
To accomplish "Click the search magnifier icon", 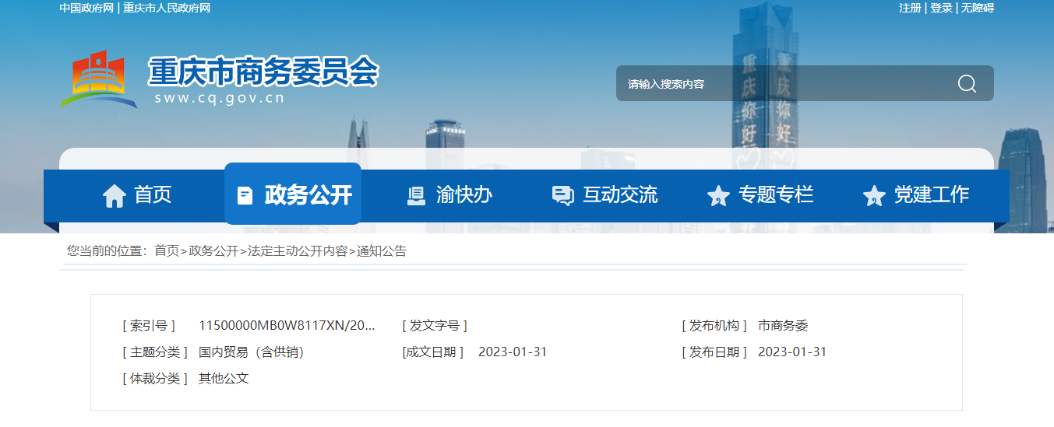I will tap(967, 84).
